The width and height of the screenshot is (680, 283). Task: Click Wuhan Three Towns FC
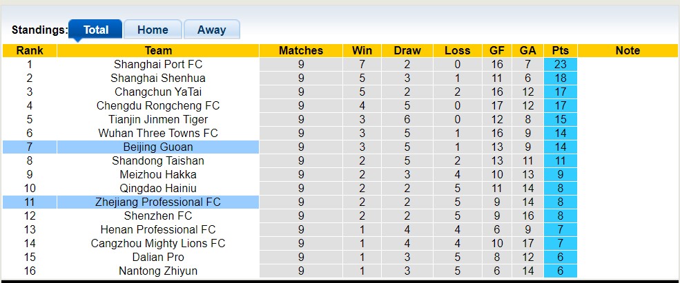158,133
